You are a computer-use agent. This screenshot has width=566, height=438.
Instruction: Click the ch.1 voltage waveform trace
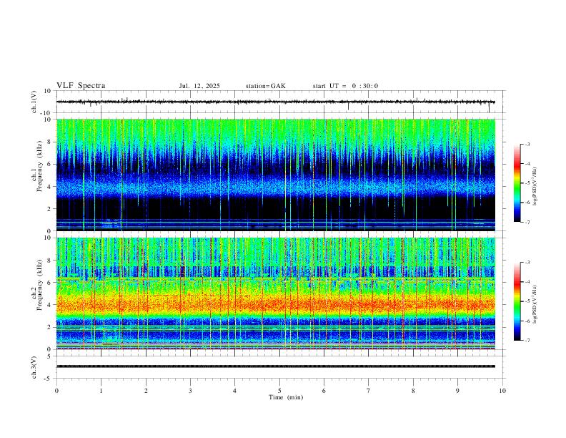(276, 102)
